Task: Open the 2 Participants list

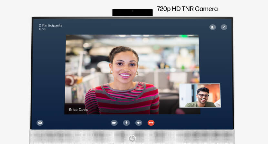Action: 50,25
